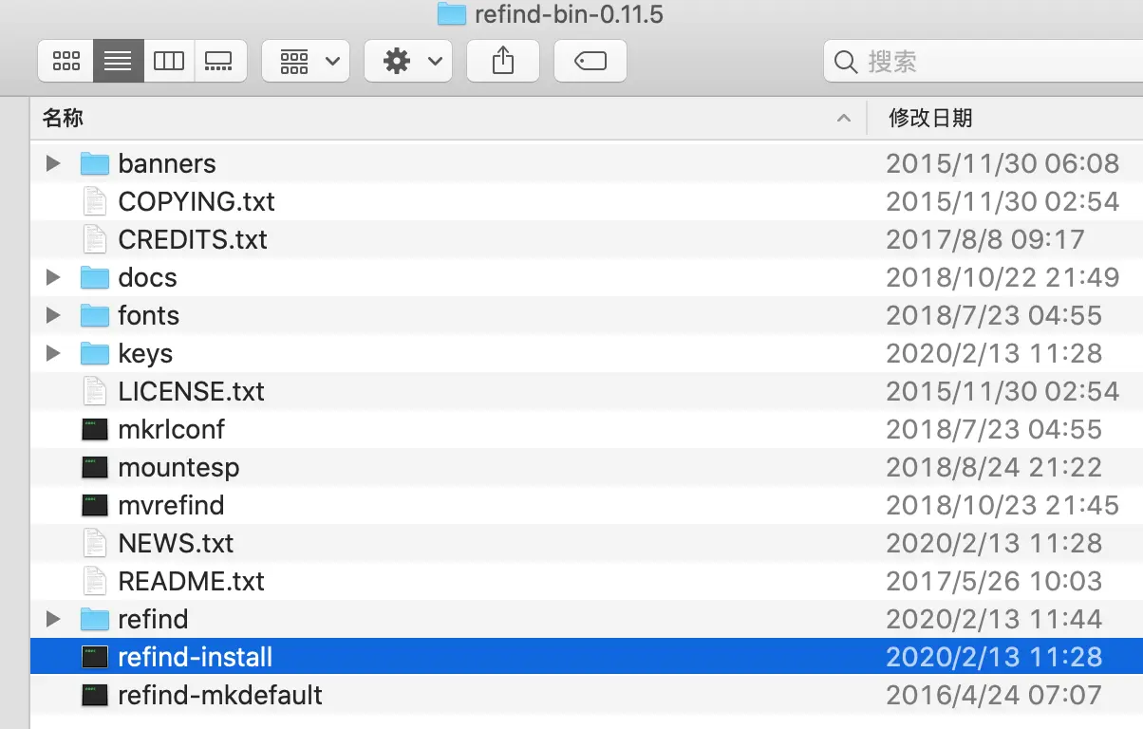1143x729 pixels.
Task: Switch to list view
Action: point(118,62)
